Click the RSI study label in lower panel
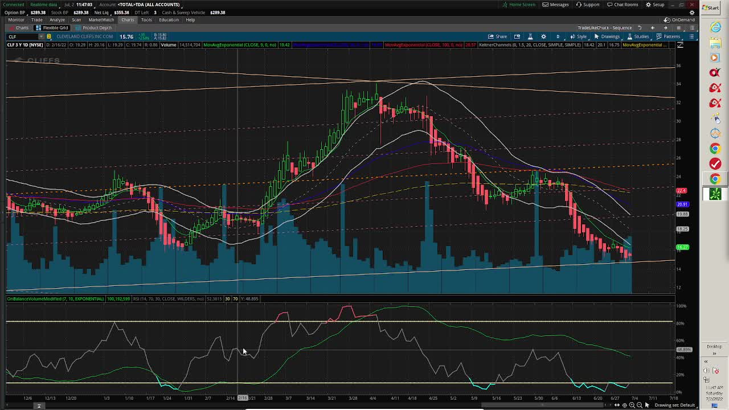Image resolution: width=729 pixels, height=410 pixels. tap(168, 298)
